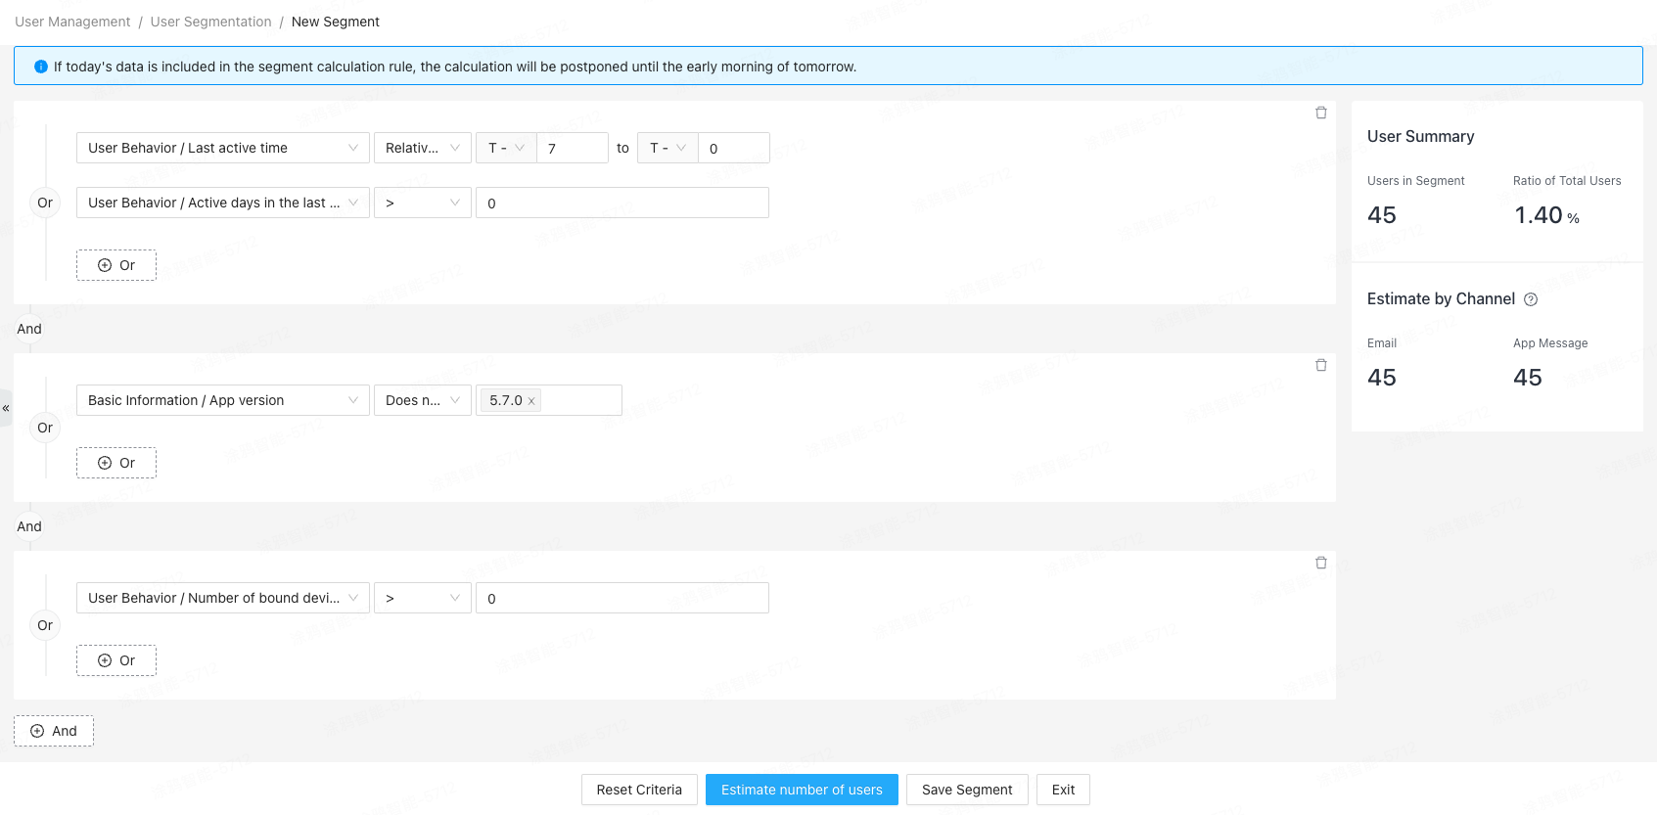Open the Active days in the last attribute dropdown

pyautogui.click(x=223, y=203)
